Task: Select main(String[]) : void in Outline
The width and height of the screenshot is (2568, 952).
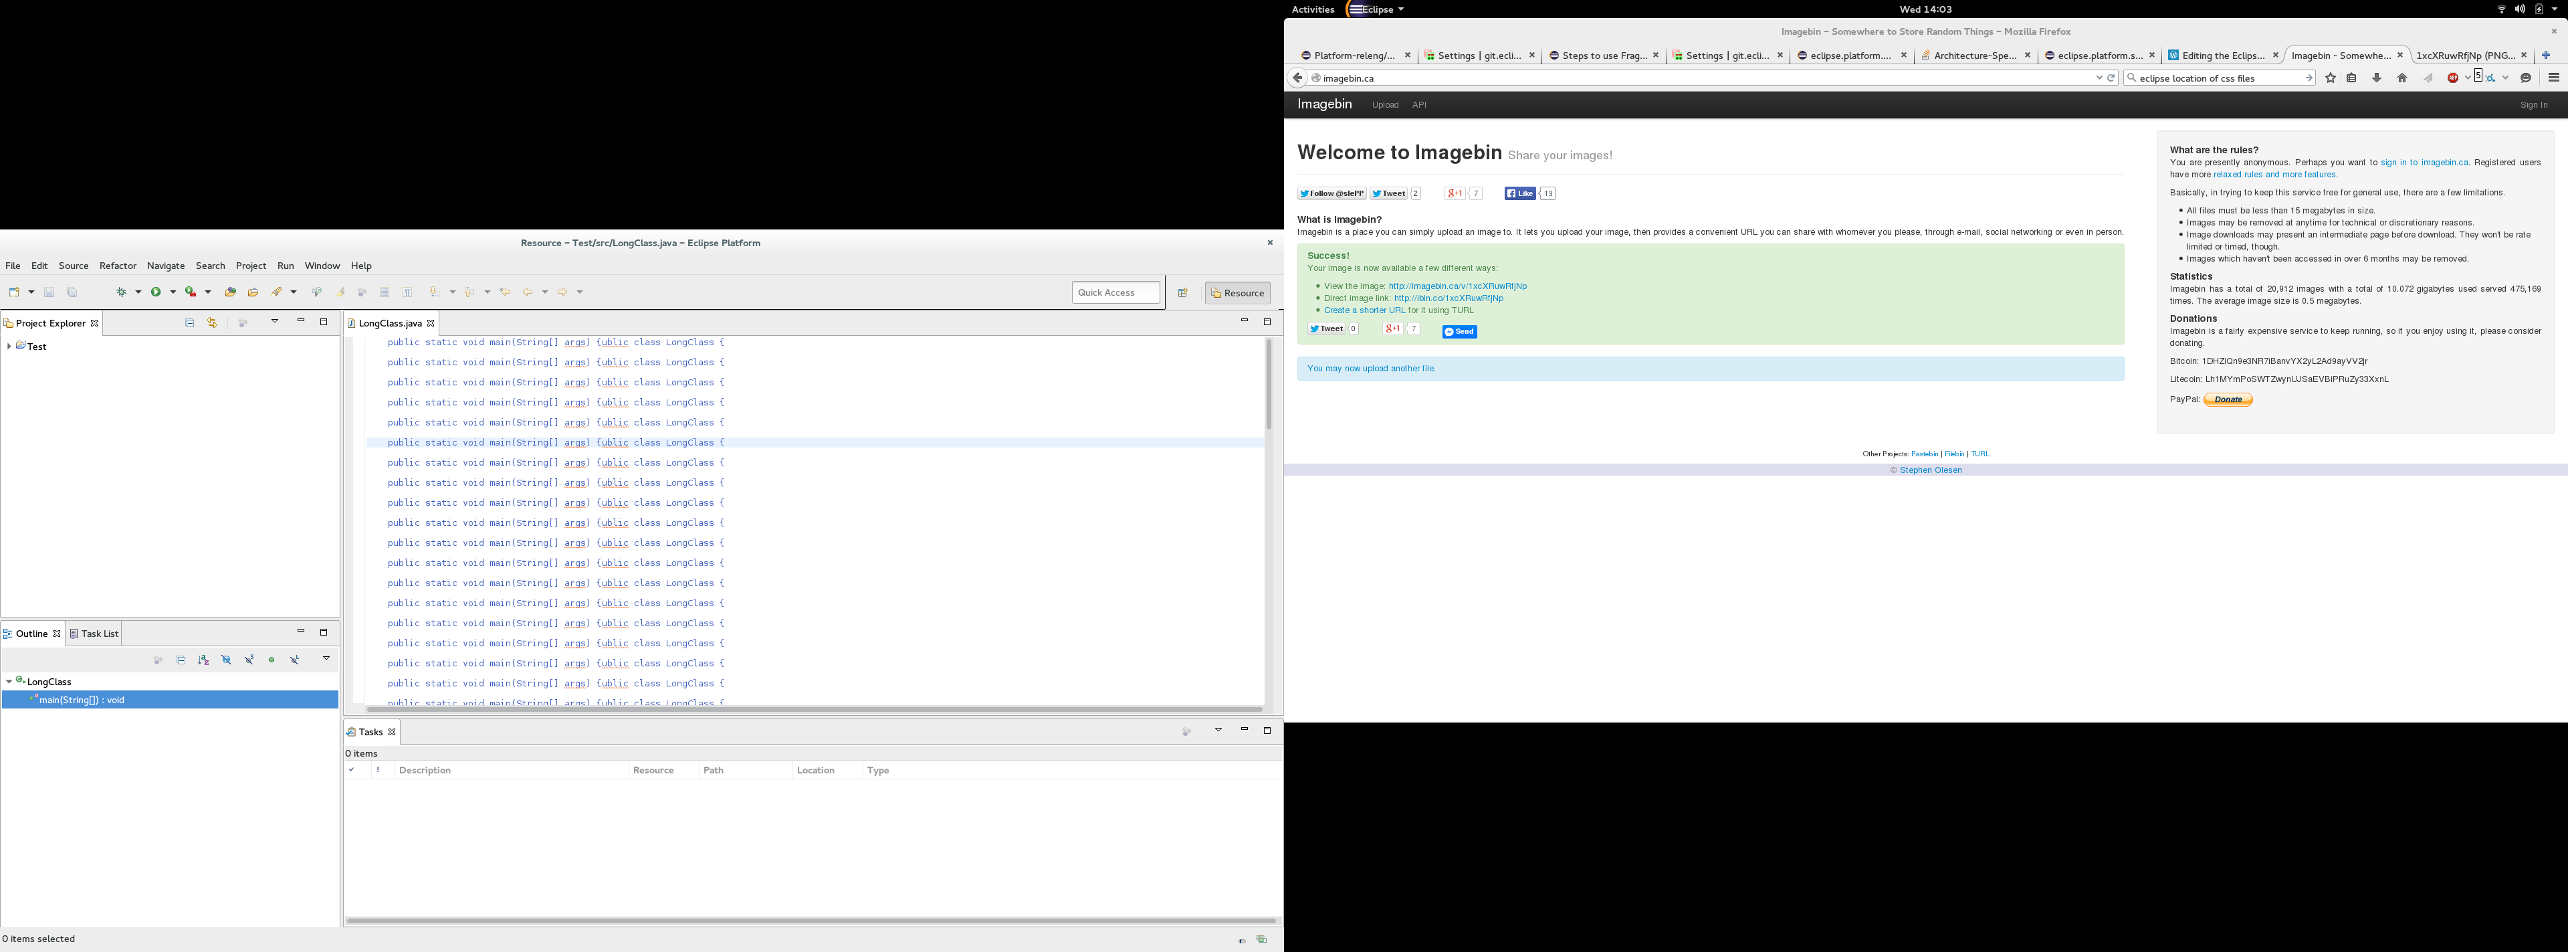Action: (x=171, y=701)
